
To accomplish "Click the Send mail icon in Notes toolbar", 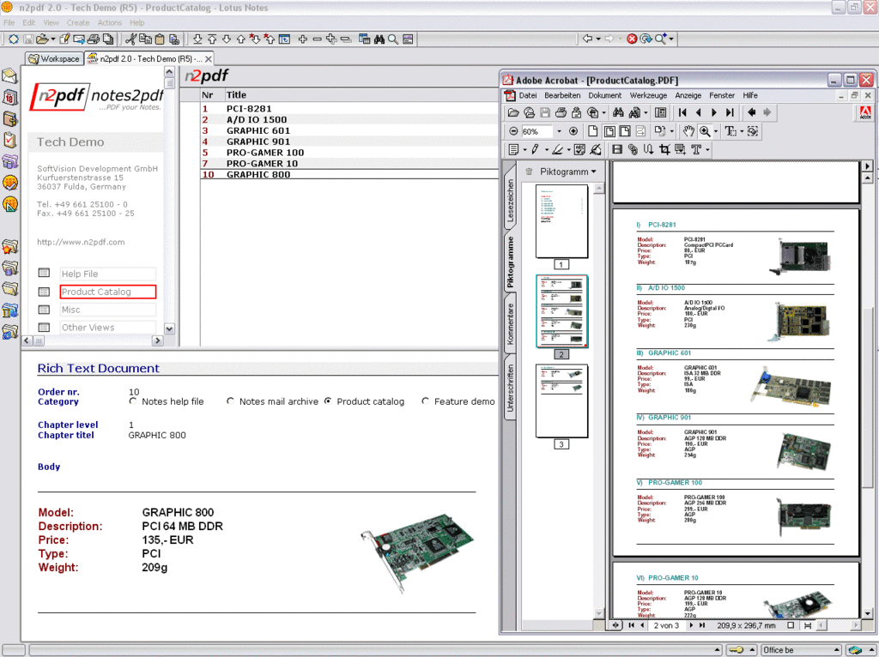I will tap(79, 39).
